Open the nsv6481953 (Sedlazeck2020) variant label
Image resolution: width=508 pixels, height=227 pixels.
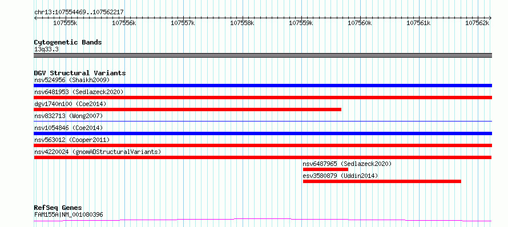coord(79,92)
